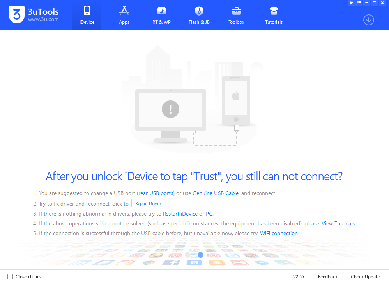Open the downloads circle arrow icon
Viewport: 389px width, 283px height.
point(369,20)
